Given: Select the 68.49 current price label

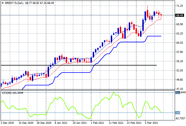Looking at the screenshot, I should (180, 15).
